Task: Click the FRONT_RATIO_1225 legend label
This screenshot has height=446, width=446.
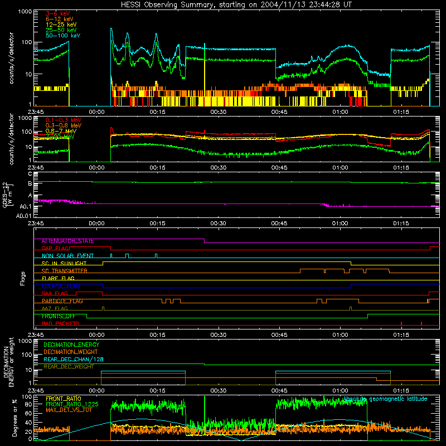Action: point(72,404)
